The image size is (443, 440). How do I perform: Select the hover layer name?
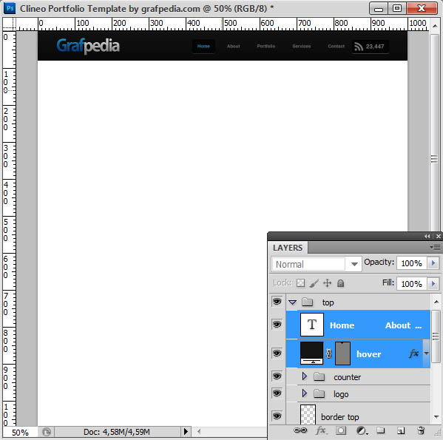(369, 354)
